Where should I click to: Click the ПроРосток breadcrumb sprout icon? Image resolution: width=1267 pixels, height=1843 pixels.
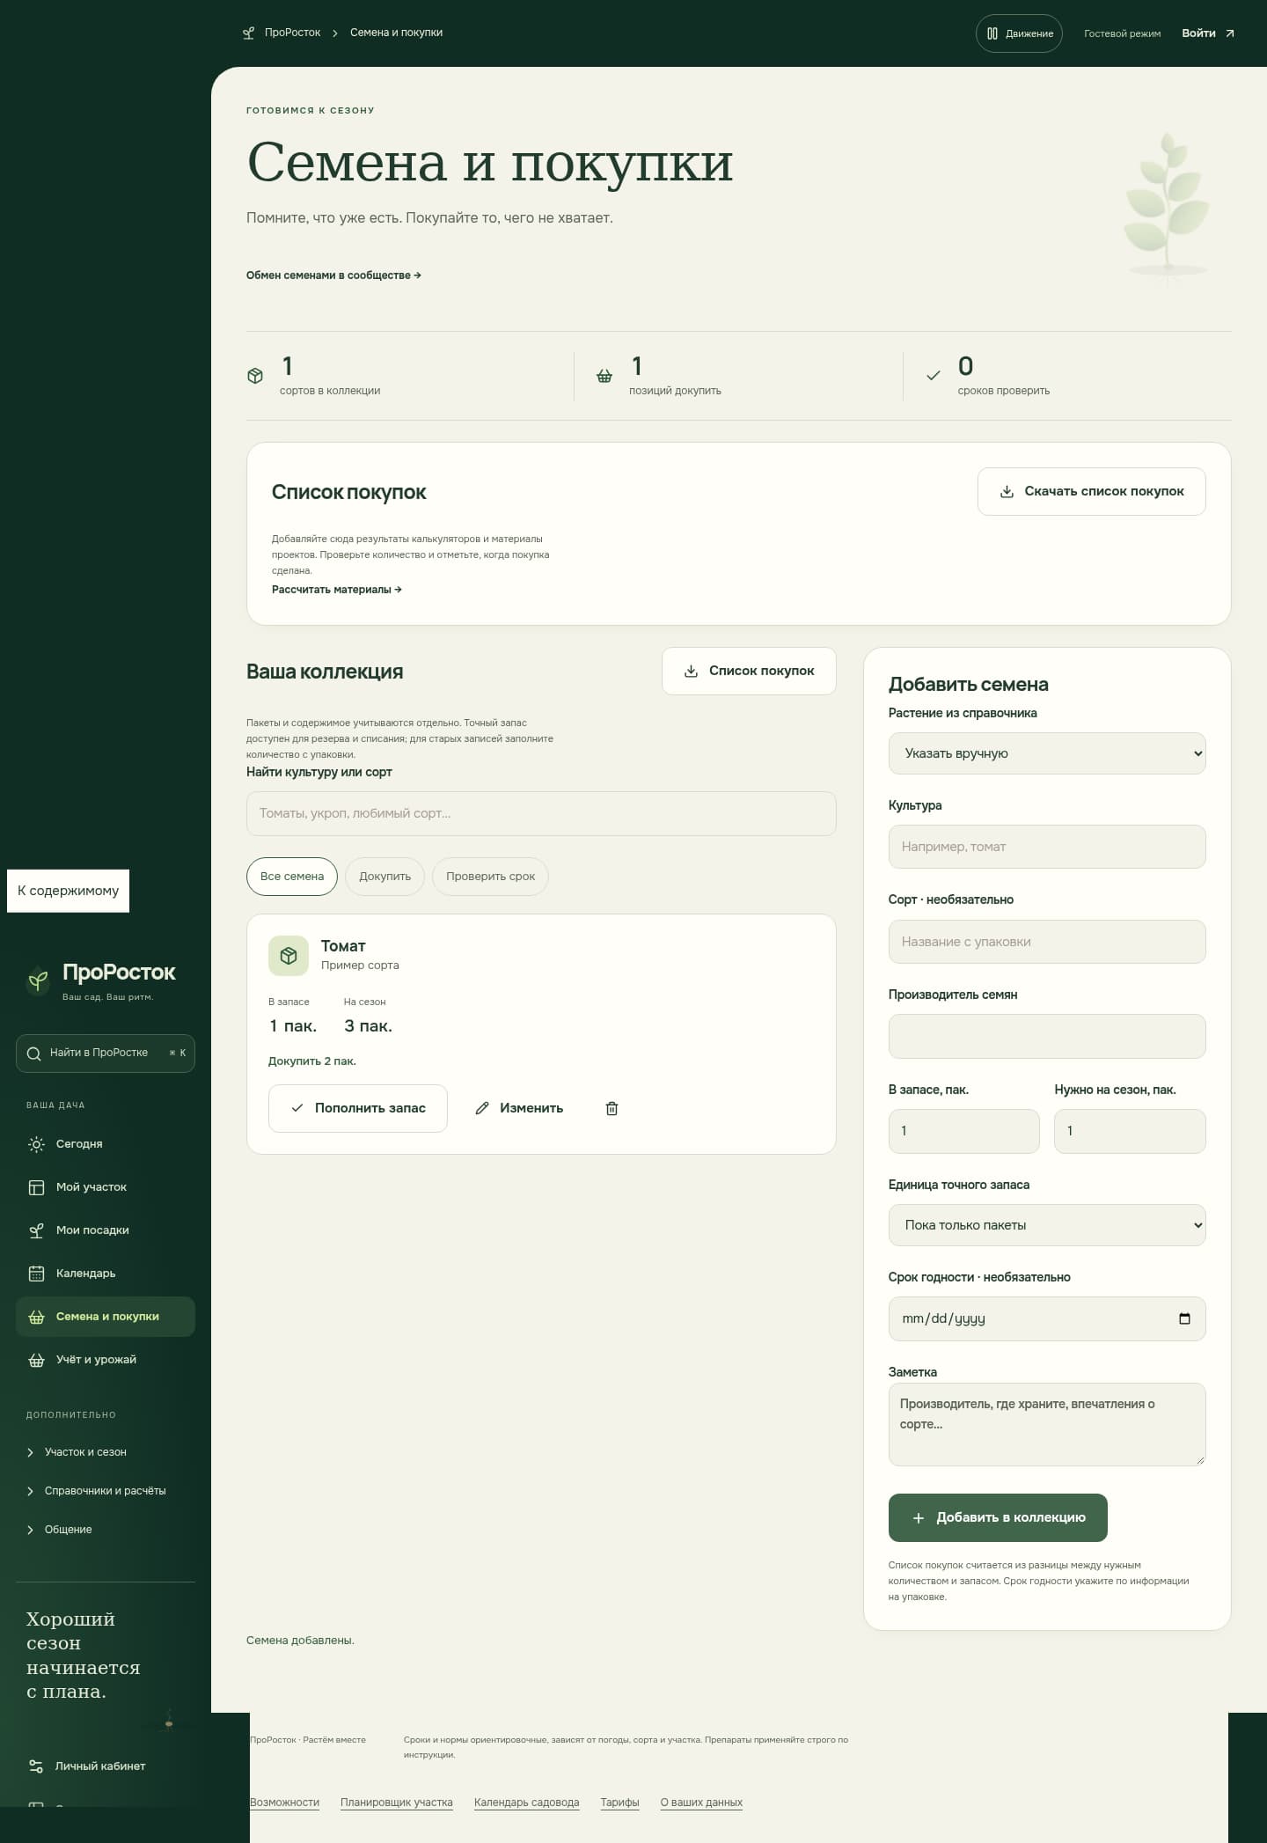[x=249, y=33]
